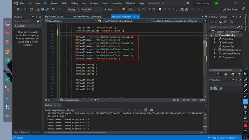Click Switch Views icon in Solution Explorer

[225, 22]
